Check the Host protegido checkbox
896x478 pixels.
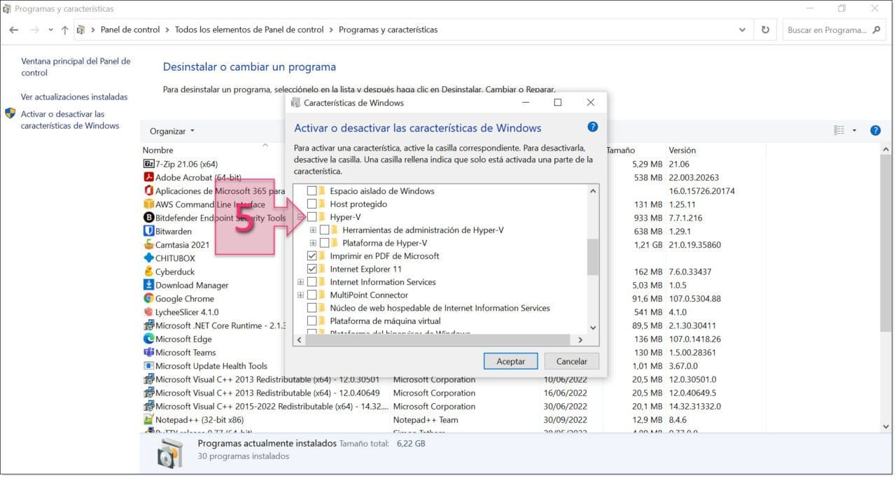[x=312, y=204]
